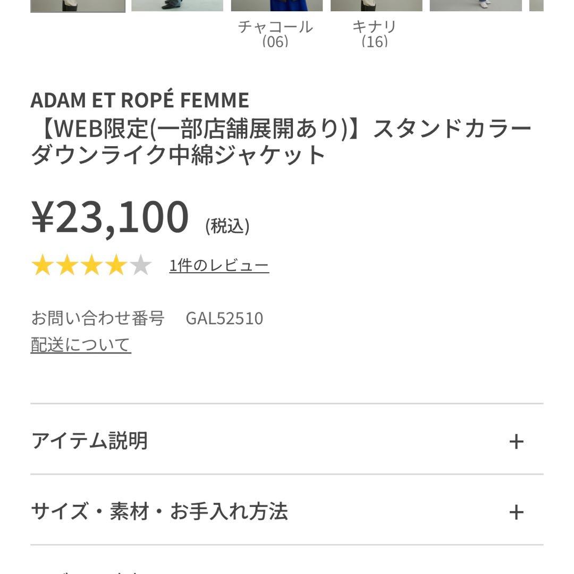Image resolution: width=574 pixels, height=574 pixels.
Task: Select the blue jacket thumbnail above チャコール
Action: point(276,5)
